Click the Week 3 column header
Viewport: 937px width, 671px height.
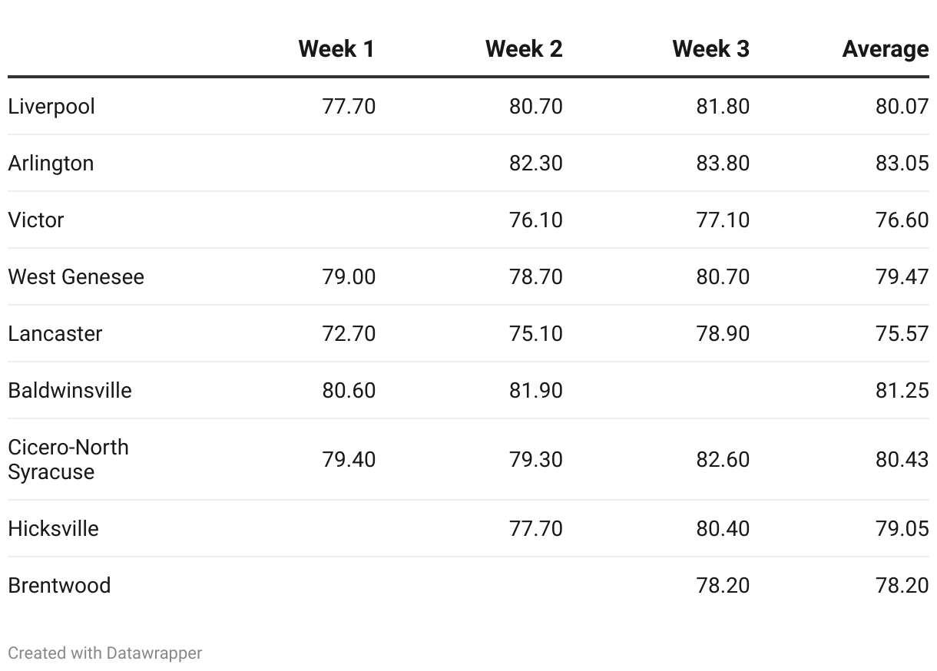[710, 49]
